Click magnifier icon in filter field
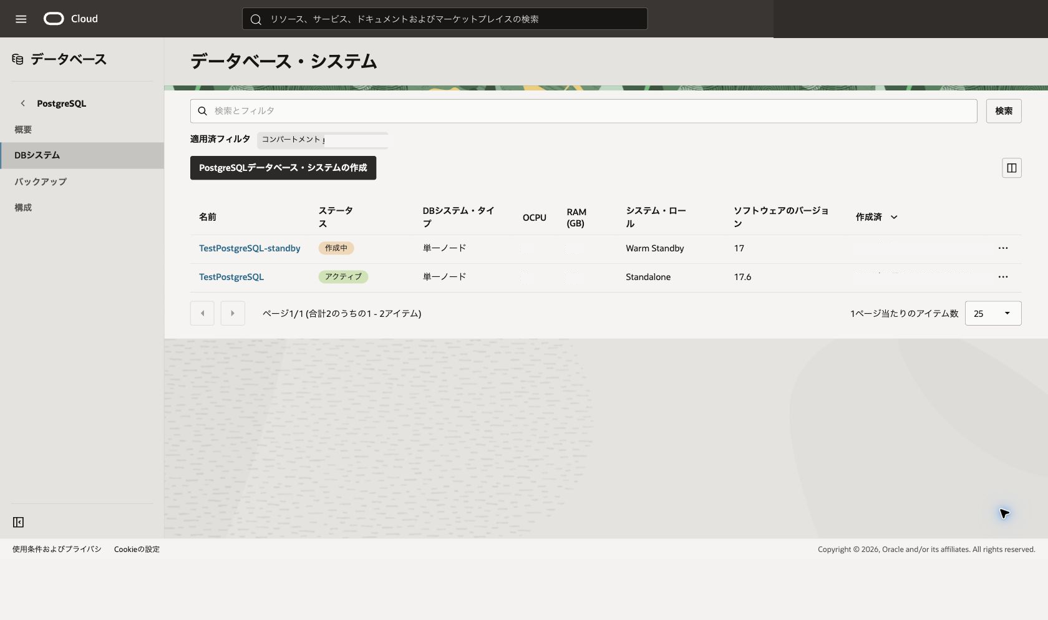1048x620 pixels. coord(202,111)
